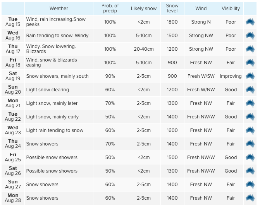
Task: Open the map icon for Wed Aug 23
Action: [x=250, y=130]
